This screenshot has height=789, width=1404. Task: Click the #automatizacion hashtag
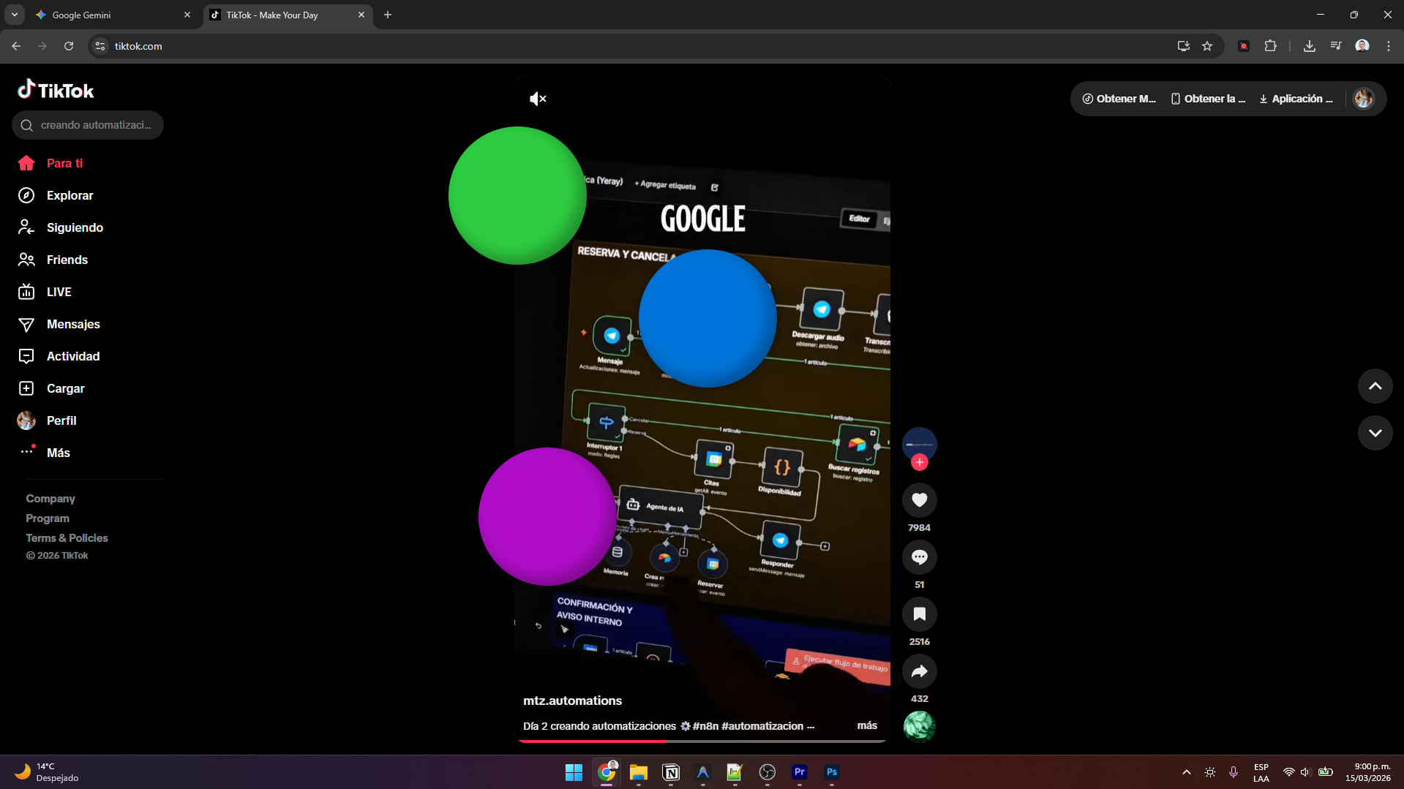pyautogui.click(x=762, y=726)
